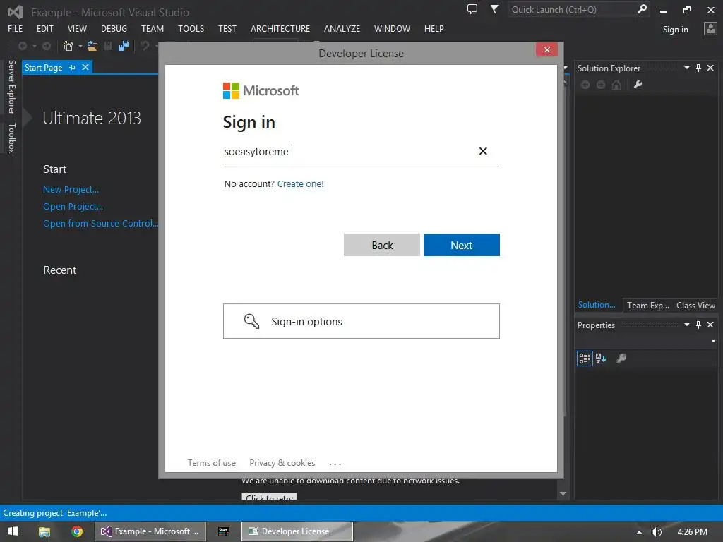Screen dimensions: 723x542
Task: Click the Back button in sign-in dialog
Action: (x=382, y=245)
